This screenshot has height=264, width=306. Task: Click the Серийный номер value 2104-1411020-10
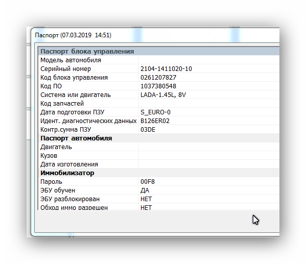coord(166,69)
